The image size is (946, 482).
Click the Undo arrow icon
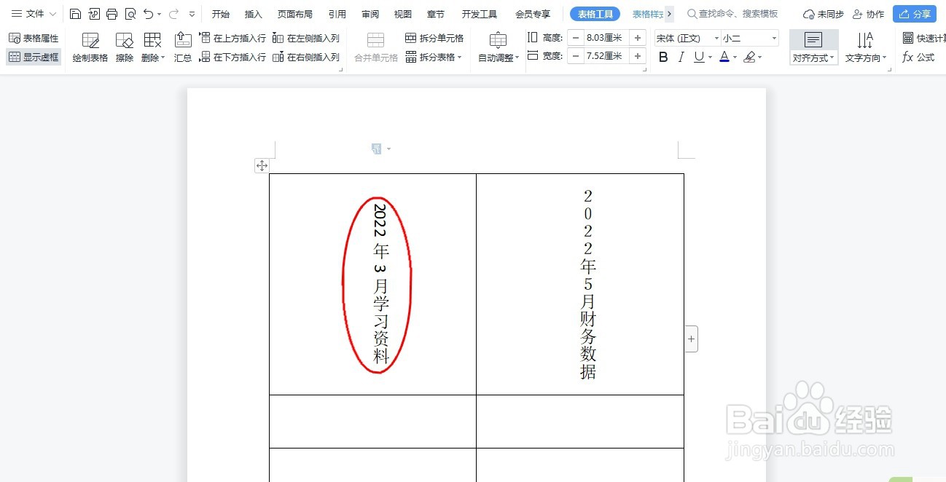pos(148,14)
